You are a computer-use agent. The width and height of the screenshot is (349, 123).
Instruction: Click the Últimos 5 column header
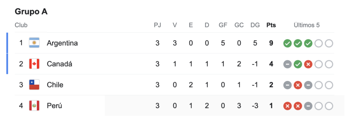coord(306,25)
